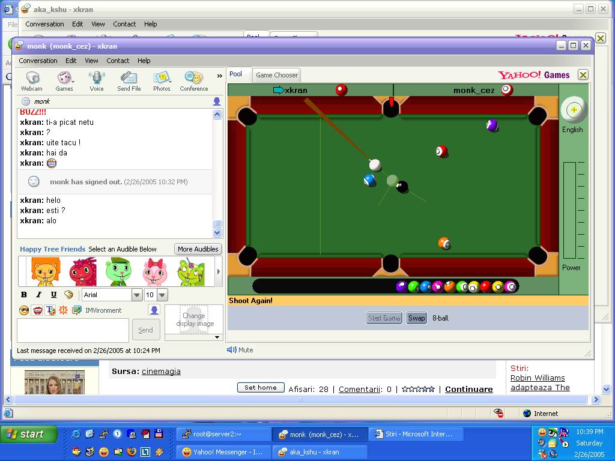
Task: Click the black 8-ball on table
Action: 402,187
